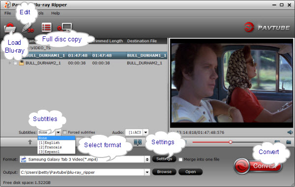Click the Subtitles None value field
The image size is (295, 187).
click(x=47, y=132)
